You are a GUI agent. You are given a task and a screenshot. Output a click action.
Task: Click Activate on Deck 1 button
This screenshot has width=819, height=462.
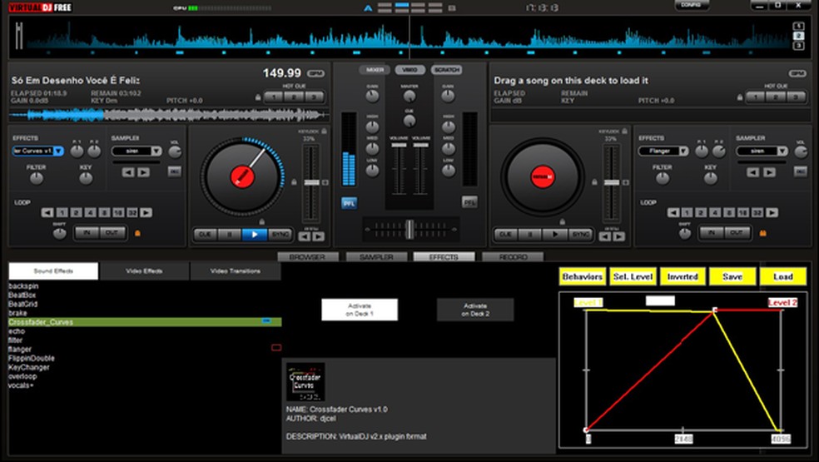tap(360, 310)
